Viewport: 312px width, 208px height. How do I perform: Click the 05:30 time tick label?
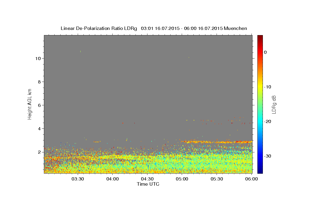pos(217,179)
